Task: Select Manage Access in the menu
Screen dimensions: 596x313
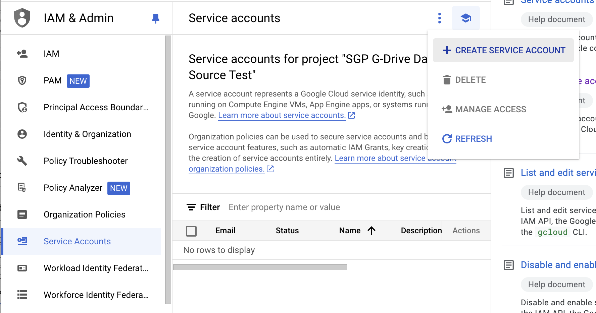Action: (x=490, y=109)
